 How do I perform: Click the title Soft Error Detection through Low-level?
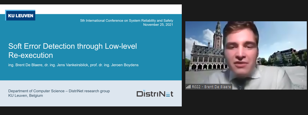coord(72,46)
